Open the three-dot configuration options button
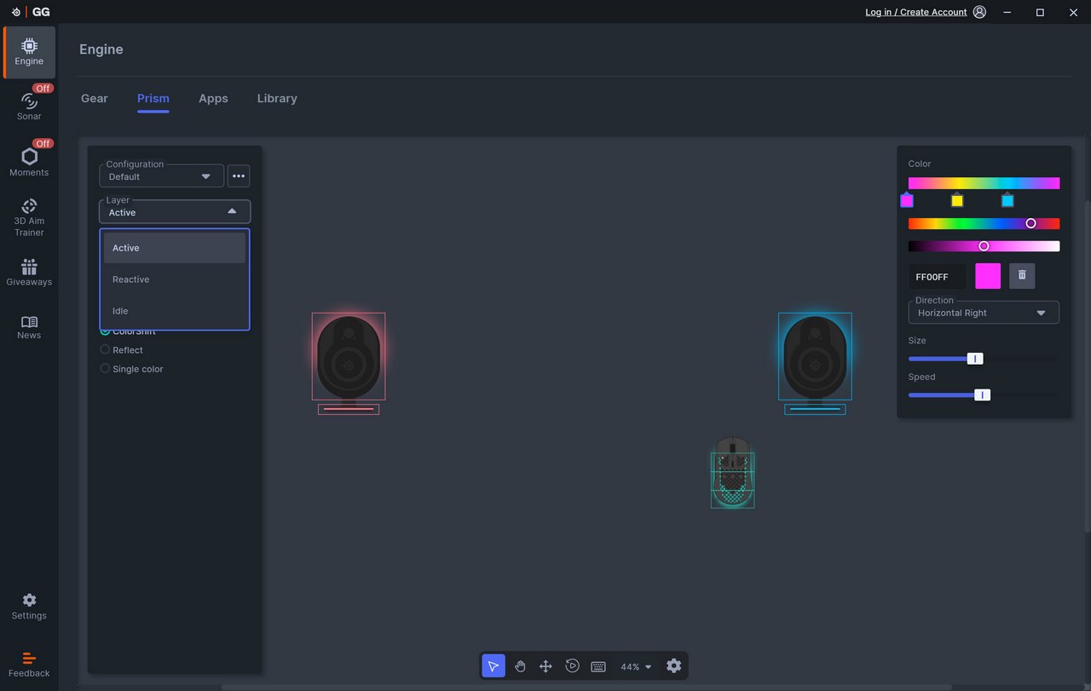 tap(239, 176)
